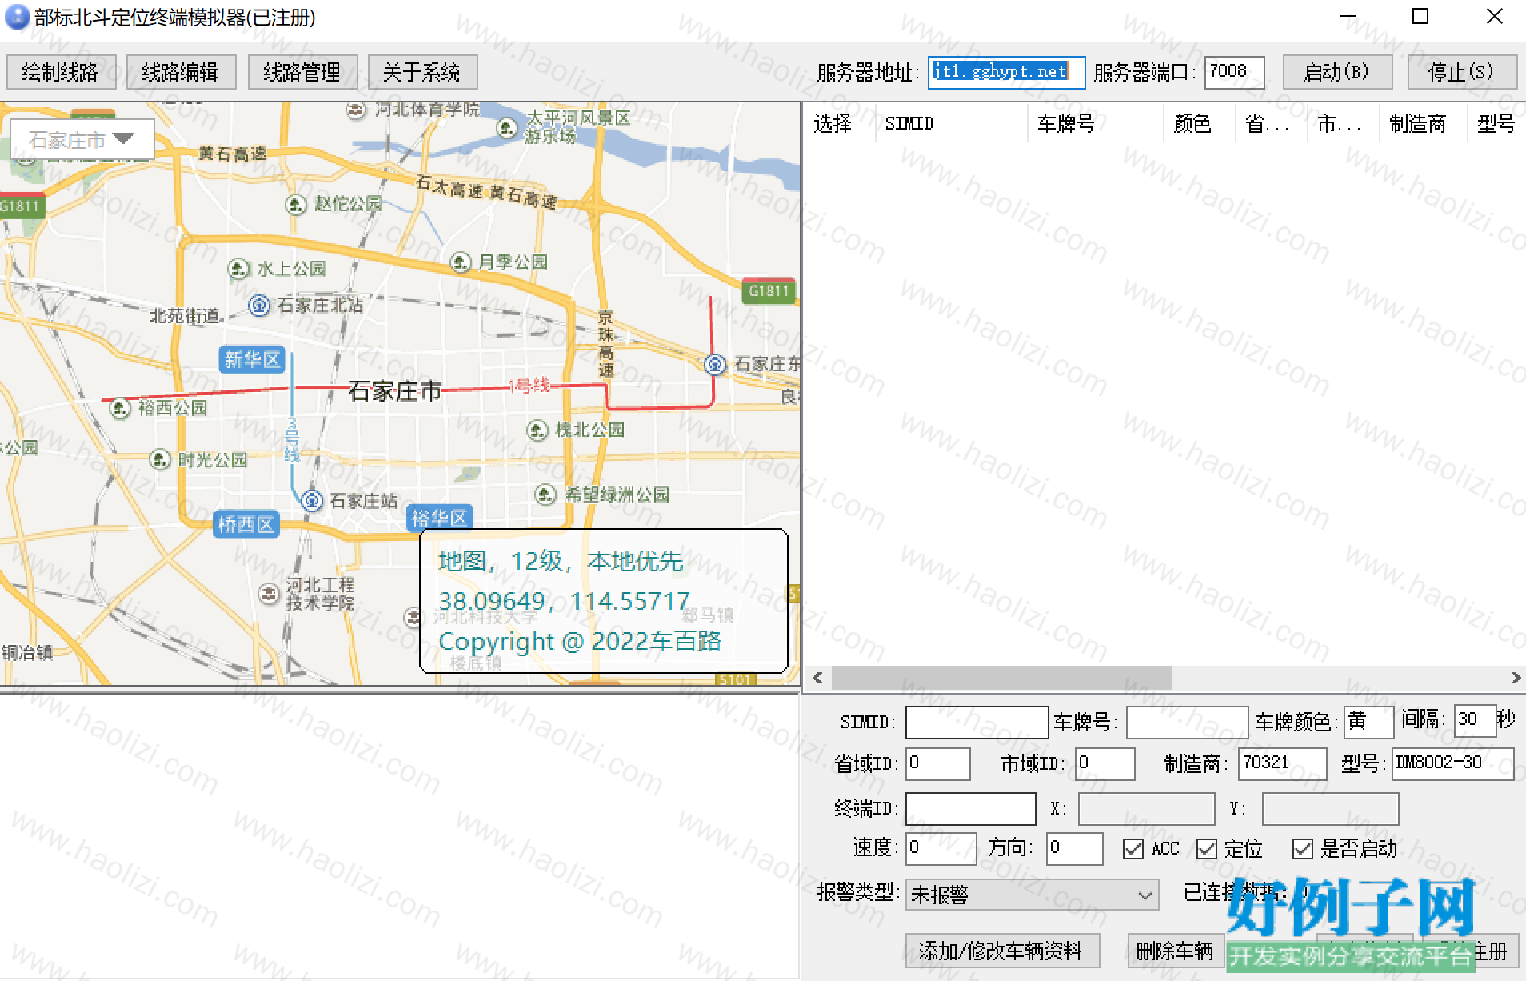Focus the 省域ID input field

pyautogui.click(x=938, y=763)
